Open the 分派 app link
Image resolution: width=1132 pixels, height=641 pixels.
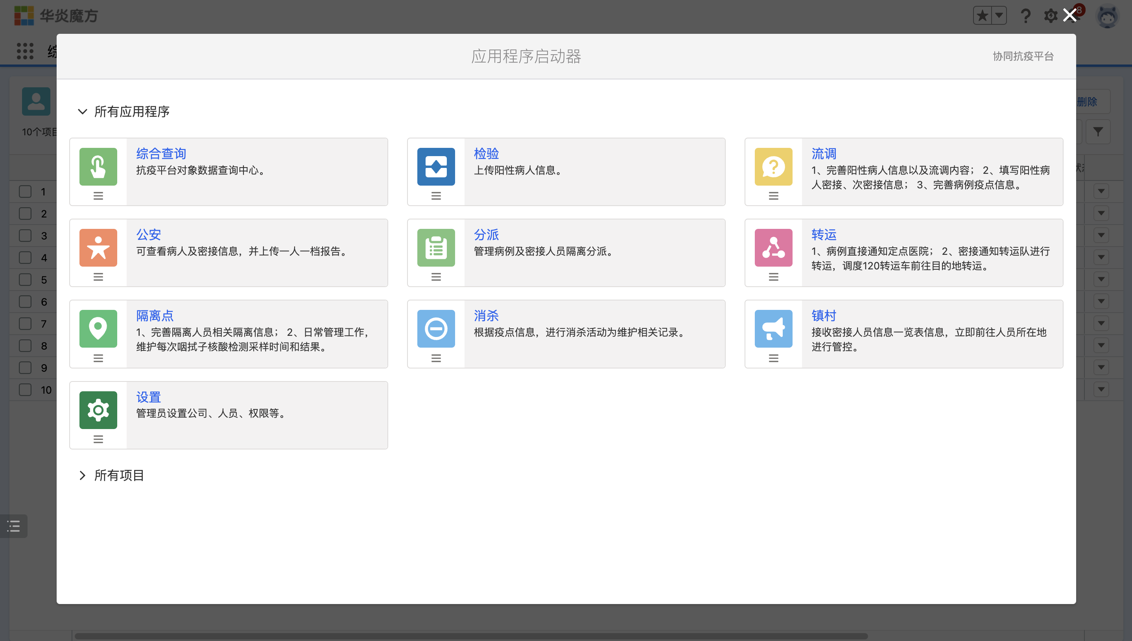pyautogui.click(x=486, y=235)
